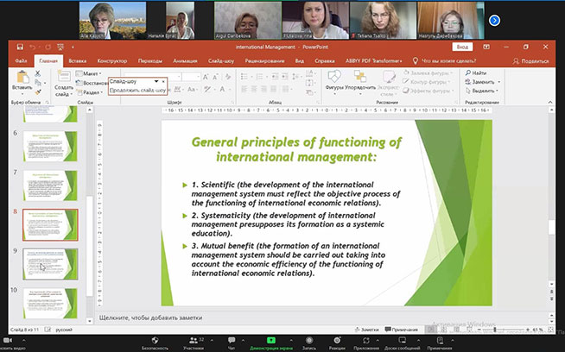Image resolution: width=565 pixels, height=352 pixels.
Task: Increase font size with larger A icon
Action: pos(206,77)
